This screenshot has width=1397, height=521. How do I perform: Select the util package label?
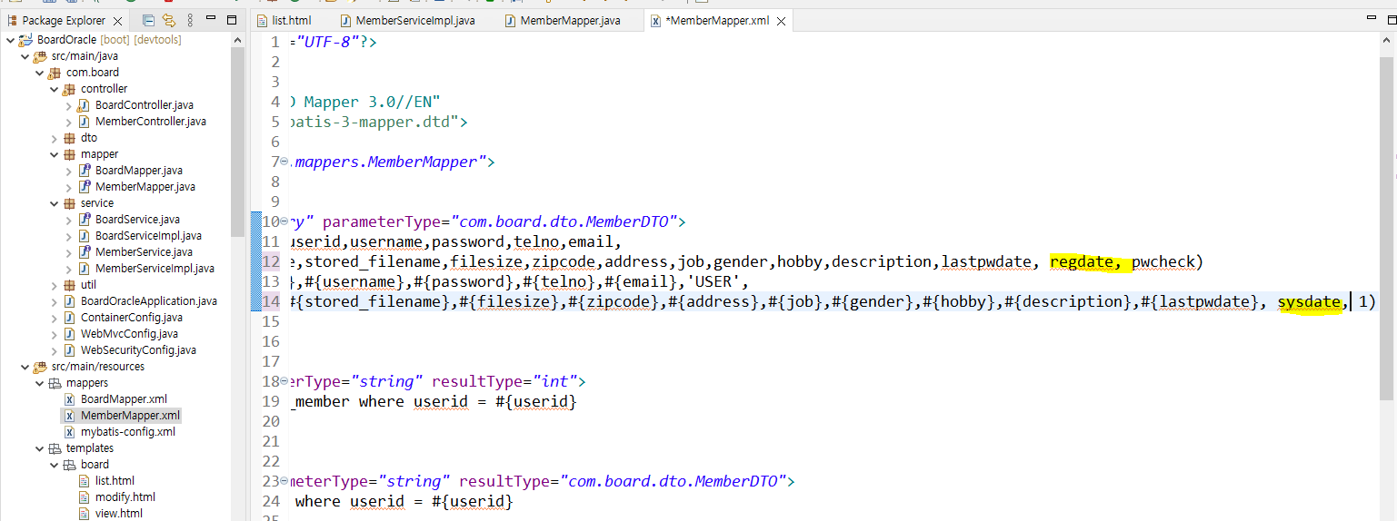click(x=88, y=285)
